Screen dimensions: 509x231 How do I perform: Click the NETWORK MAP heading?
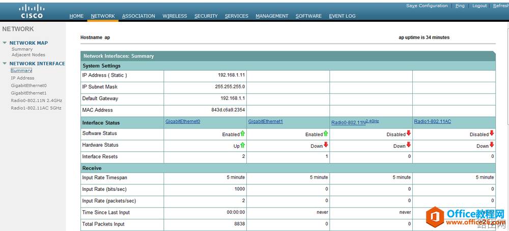(x=29, y=43)
